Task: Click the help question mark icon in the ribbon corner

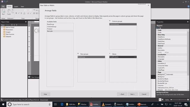Action: 188,7
